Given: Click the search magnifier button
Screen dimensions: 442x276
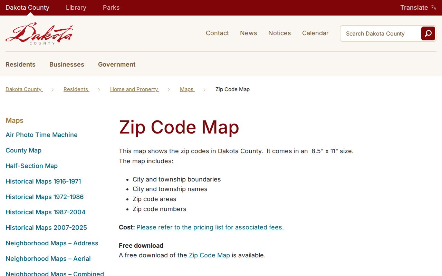Looking at the screenshot, I should pyautogui.click(x=428, y=33).
